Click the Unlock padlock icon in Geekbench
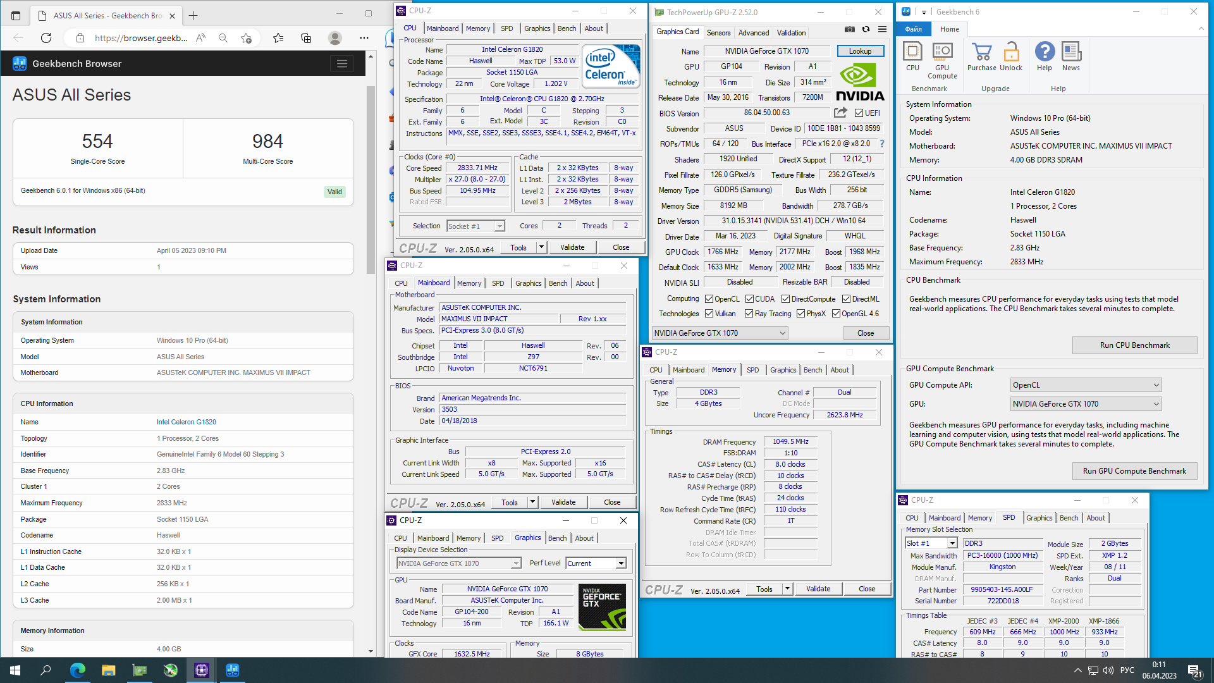 pos(1011,56)
